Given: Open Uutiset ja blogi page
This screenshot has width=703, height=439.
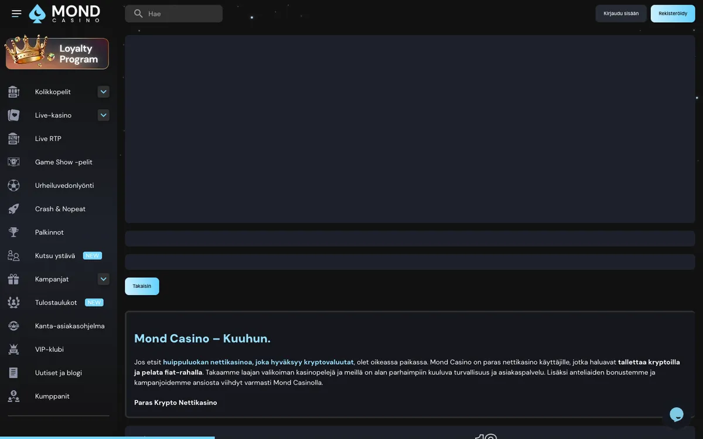Looking at the screenshot, I should pyautogui.click(x=59, y=373).
